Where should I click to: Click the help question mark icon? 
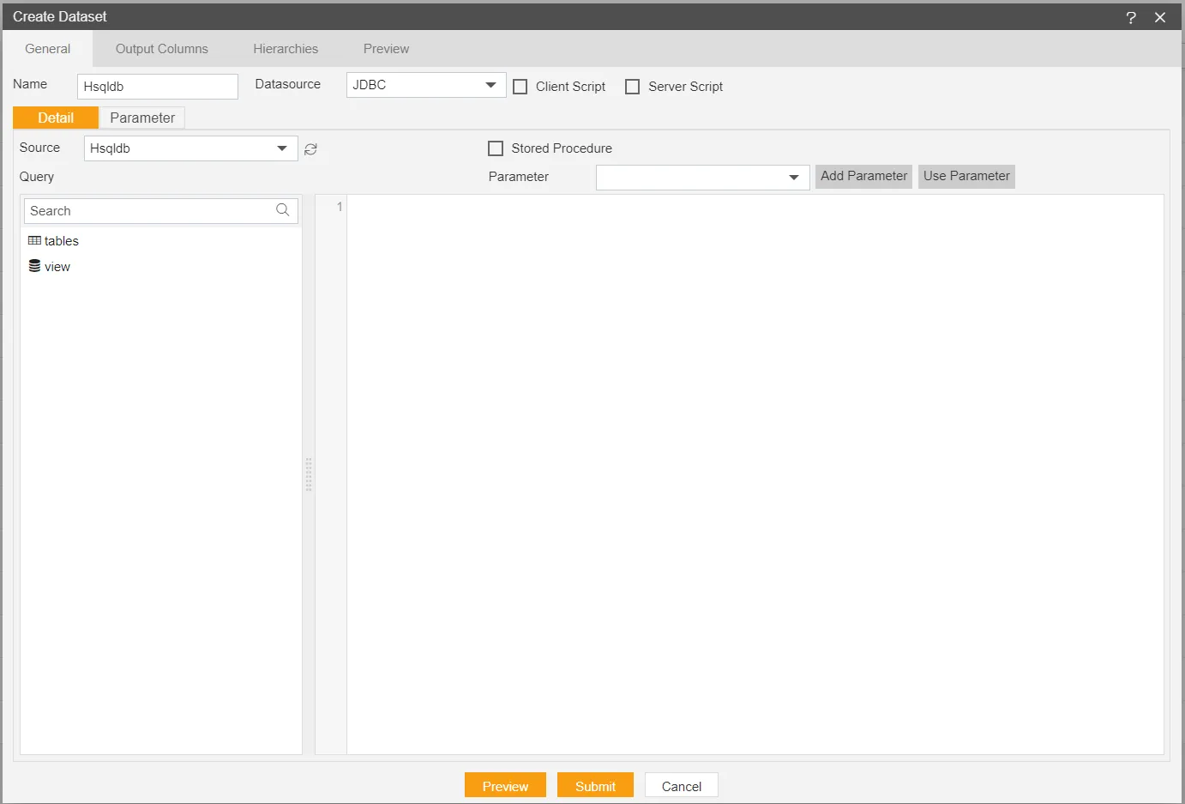point(1131,17)
